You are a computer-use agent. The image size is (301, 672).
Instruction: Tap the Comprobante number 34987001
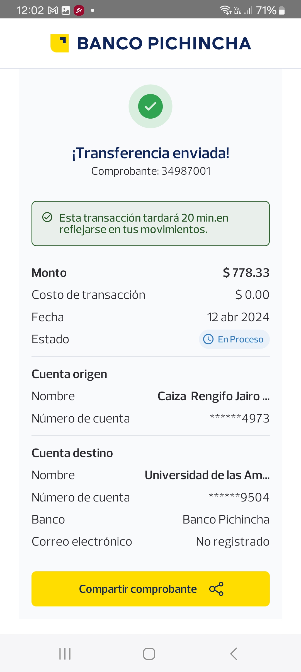[x=186, y=171]
